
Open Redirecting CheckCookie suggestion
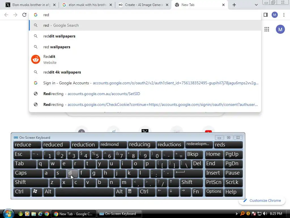click(145, 104)
